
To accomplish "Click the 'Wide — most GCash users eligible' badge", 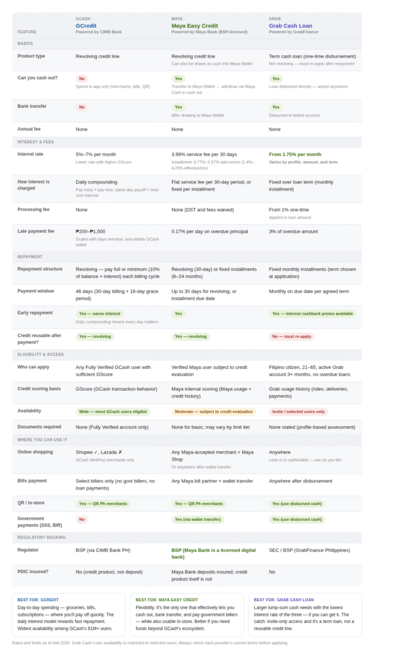I will (113, 411).
